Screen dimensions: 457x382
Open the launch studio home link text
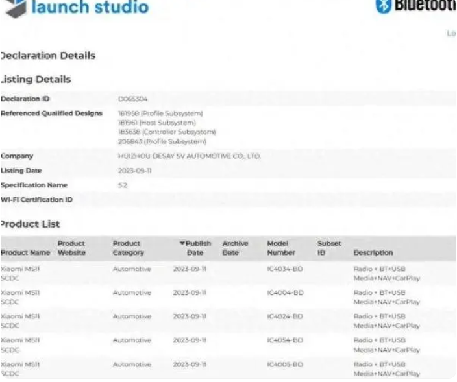tap(90, 7)
